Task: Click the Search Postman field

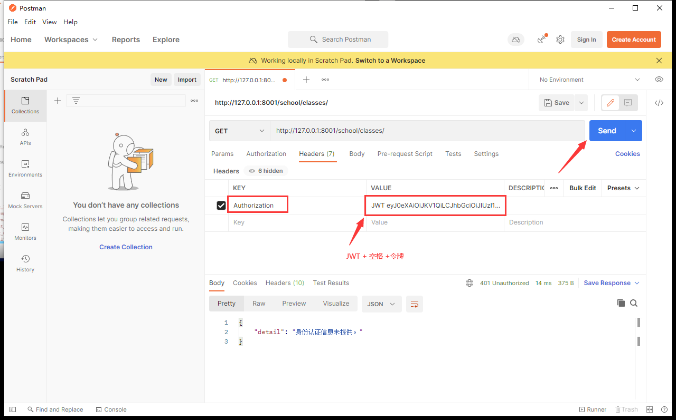Action: click(x=338, y=40)
